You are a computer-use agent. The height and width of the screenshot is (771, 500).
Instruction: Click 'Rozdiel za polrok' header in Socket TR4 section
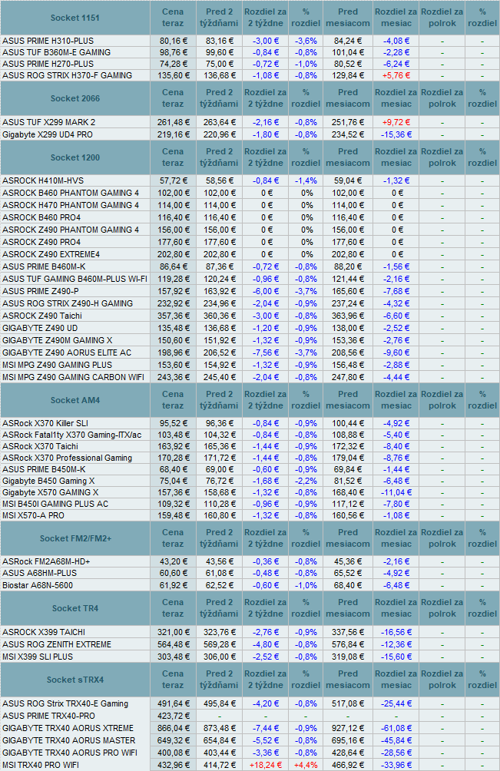[x=442, y=608]
